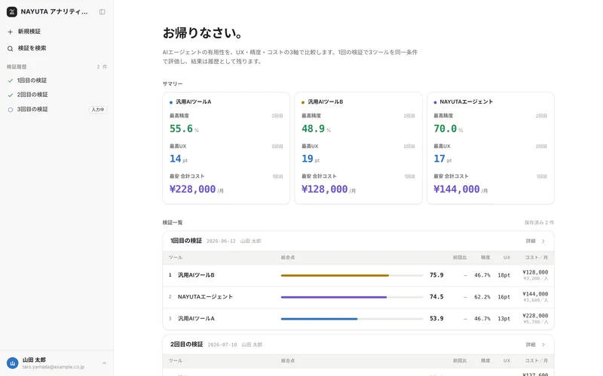Viewport: 603px width, 376px height.
Task: Open 検証を検索 search in sidebar
Action: [x=57, y=48]
